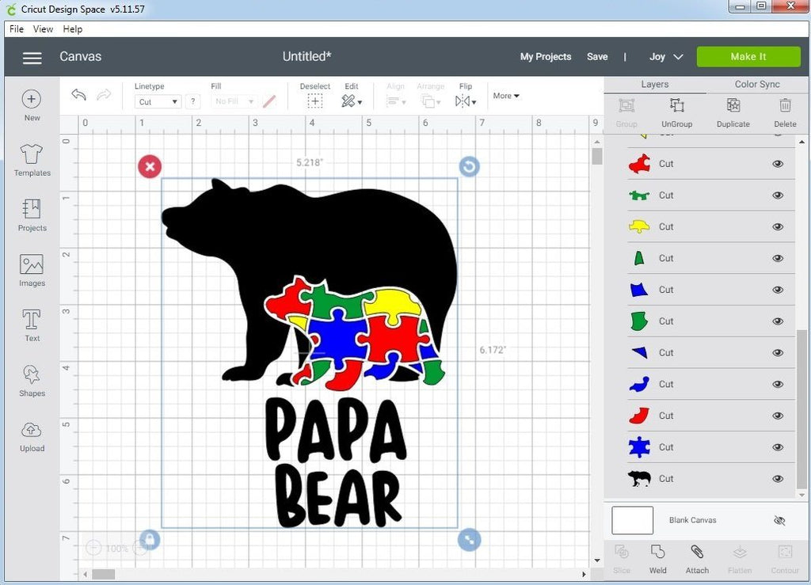This screenshot has width=811, height=585.
Task: Click the New project icon
Action: pos(32,99)
